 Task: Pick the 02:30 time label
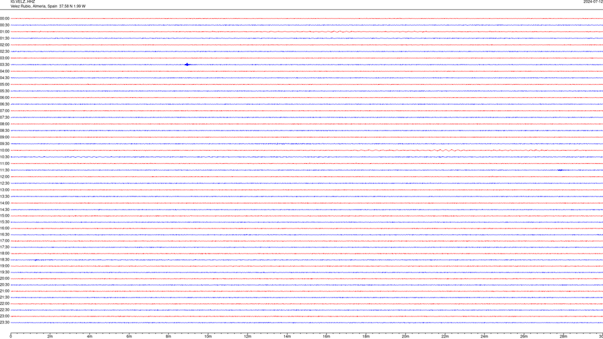click(4, 51)
